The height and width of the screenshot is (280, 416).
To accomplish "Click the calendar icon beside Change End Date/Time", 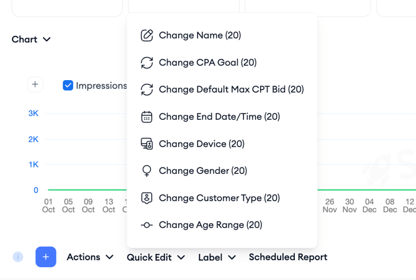I will [x=147, y=117].
